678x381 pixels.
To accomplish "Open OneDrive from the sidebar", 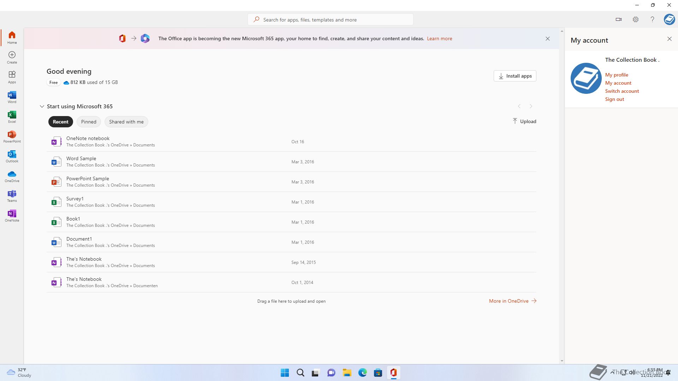I will tap(12, 176).
